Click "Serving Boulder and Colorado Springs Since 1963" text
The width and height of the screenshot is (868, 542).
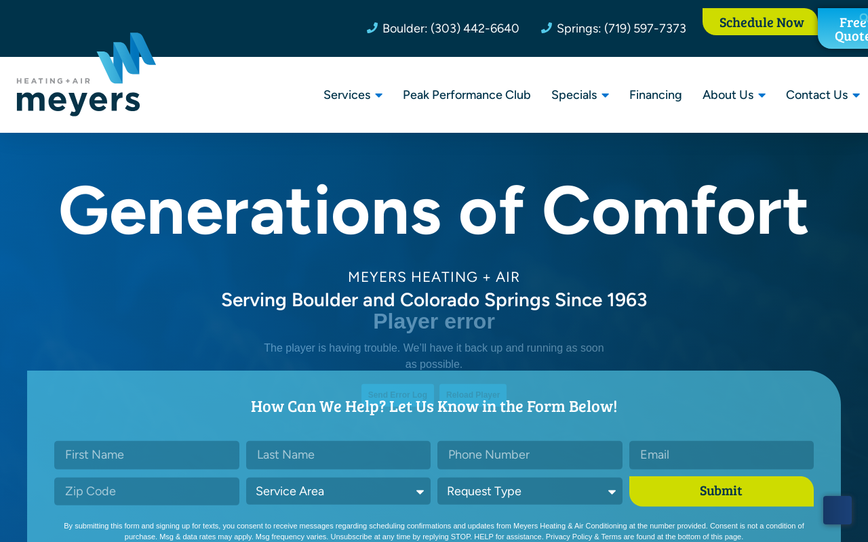pyautogui.click(x=434, y=299)
